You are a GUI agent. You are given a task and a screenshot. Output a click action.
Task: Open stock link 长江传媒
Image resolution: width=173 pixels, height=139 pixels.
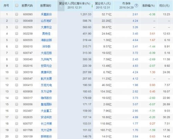tap(46, 124)
